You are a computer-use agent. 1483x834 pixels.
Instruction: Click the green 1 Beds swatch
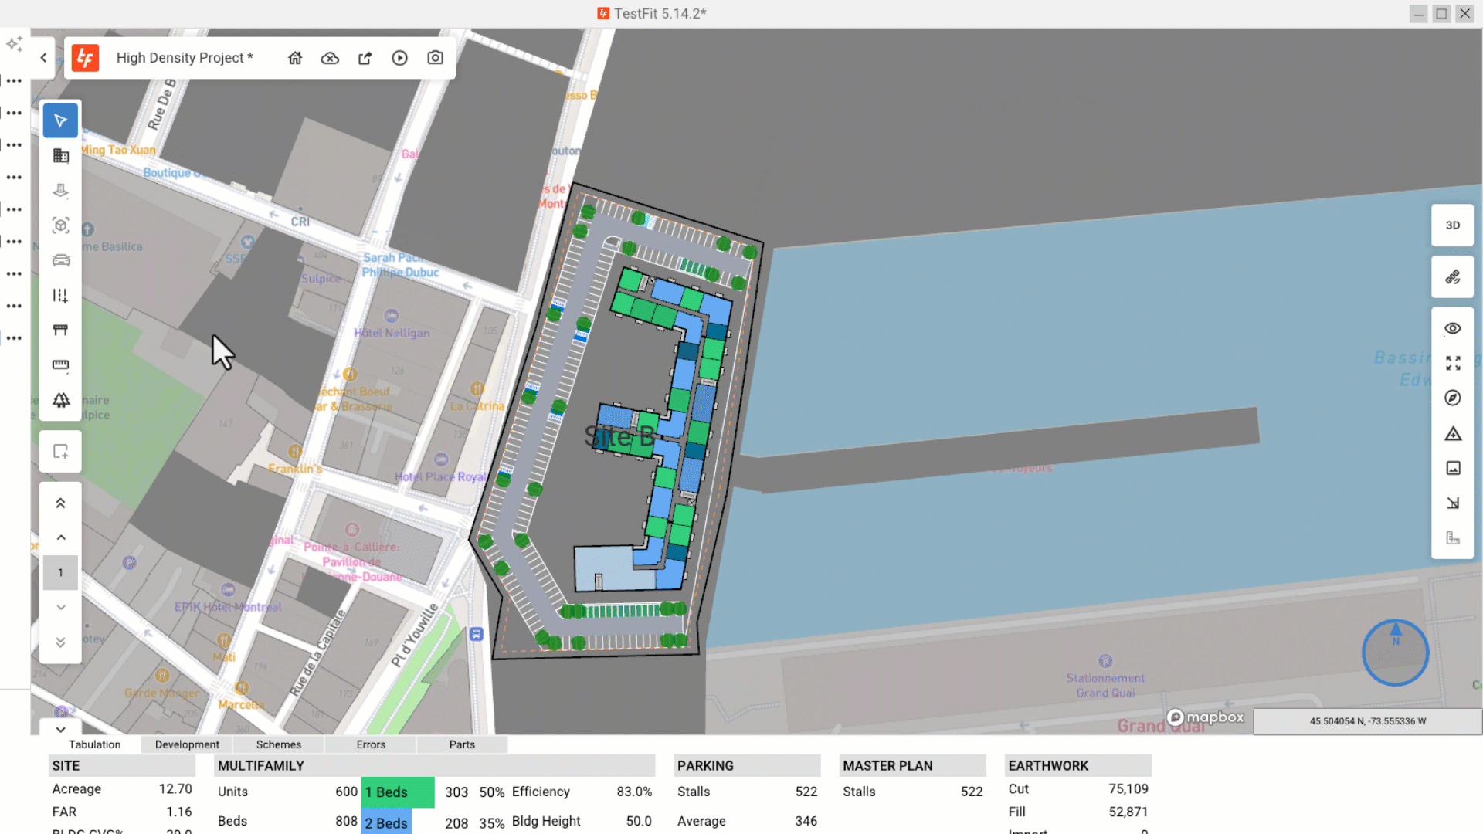pos(397,792)
